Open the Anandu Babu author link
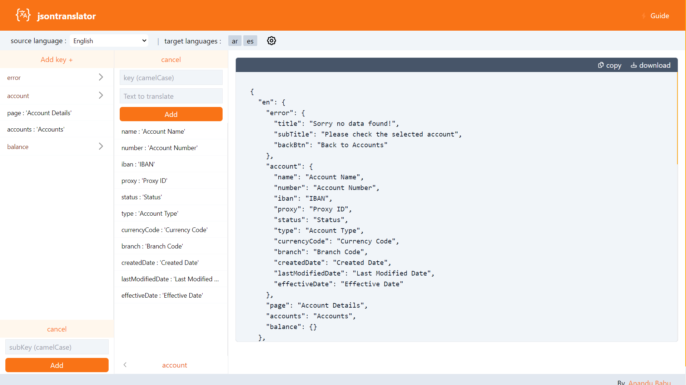Screen dimensions: 686x385 point(650,382)
